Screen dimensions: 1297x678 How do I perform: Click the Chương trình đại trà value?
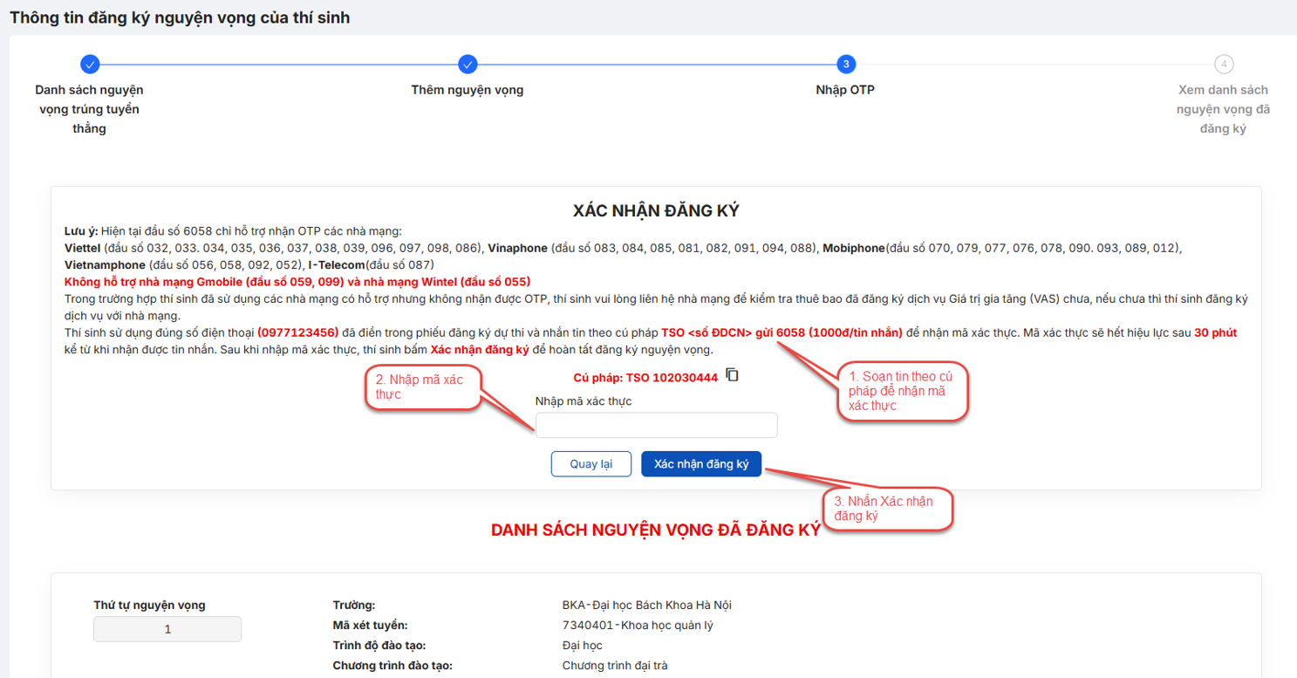click(615, 665)
